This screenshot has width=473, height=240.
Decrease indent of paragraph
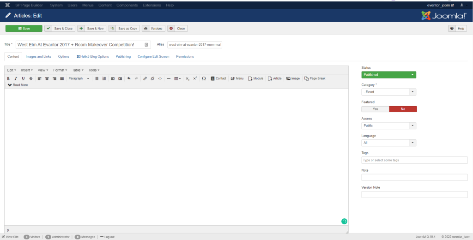click(x=113, y=78)
